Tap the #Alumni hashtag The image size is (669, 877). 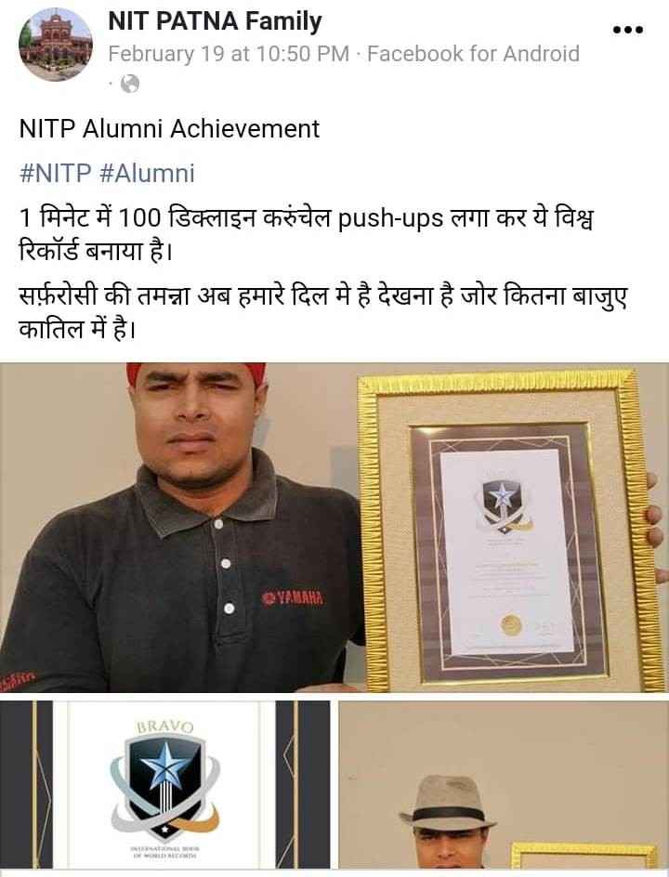(147, 173)
